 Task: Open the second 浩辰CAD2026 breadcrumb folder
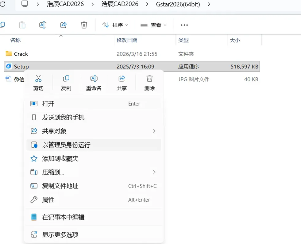120,4
